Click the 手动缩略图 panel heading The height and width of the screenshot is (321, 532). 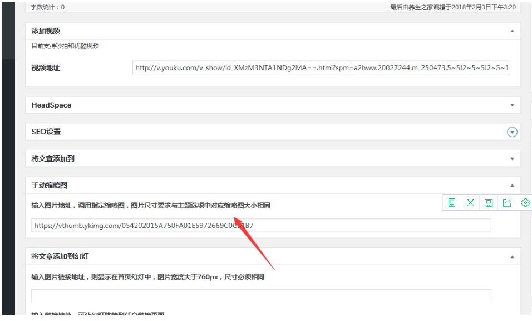tap(50, 186)
